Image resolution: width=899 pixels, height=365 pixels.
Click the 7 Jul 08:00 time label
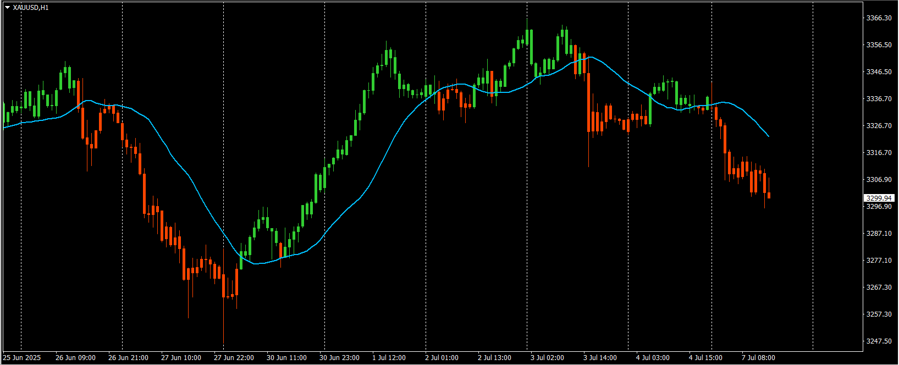pyautogui.click(x=758, y=358)
